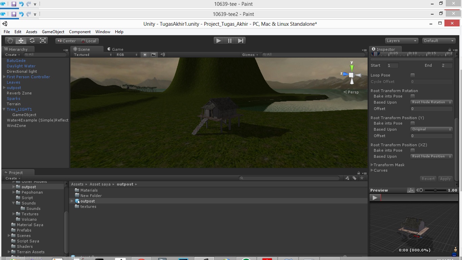This screenshot has width=462, height=260.
Task: Open the Assets menu
Action: pos(31,32)
